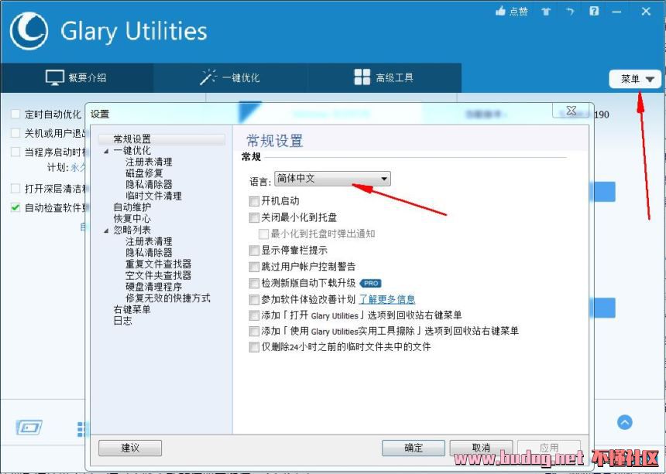Click the blue up-chevron circle icon
Image resolution: width=666 pixels, height=474 pixels.
click(624, 422)
